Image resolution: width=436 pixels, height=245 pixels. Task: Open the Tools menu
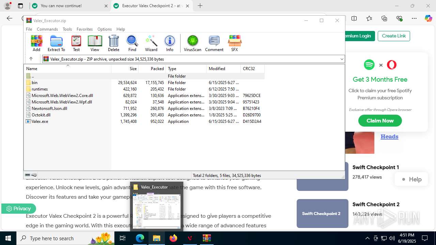(67, 29)
